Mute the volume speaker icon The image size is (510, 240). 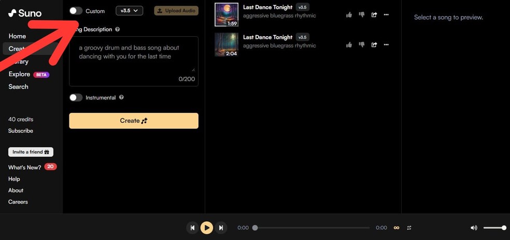click(474, 228)
